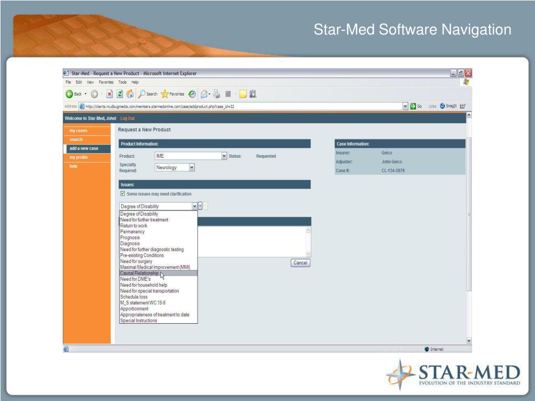Screen dimensions: 535x401
Task: Click the Log Out link
Action: (127, 119)
